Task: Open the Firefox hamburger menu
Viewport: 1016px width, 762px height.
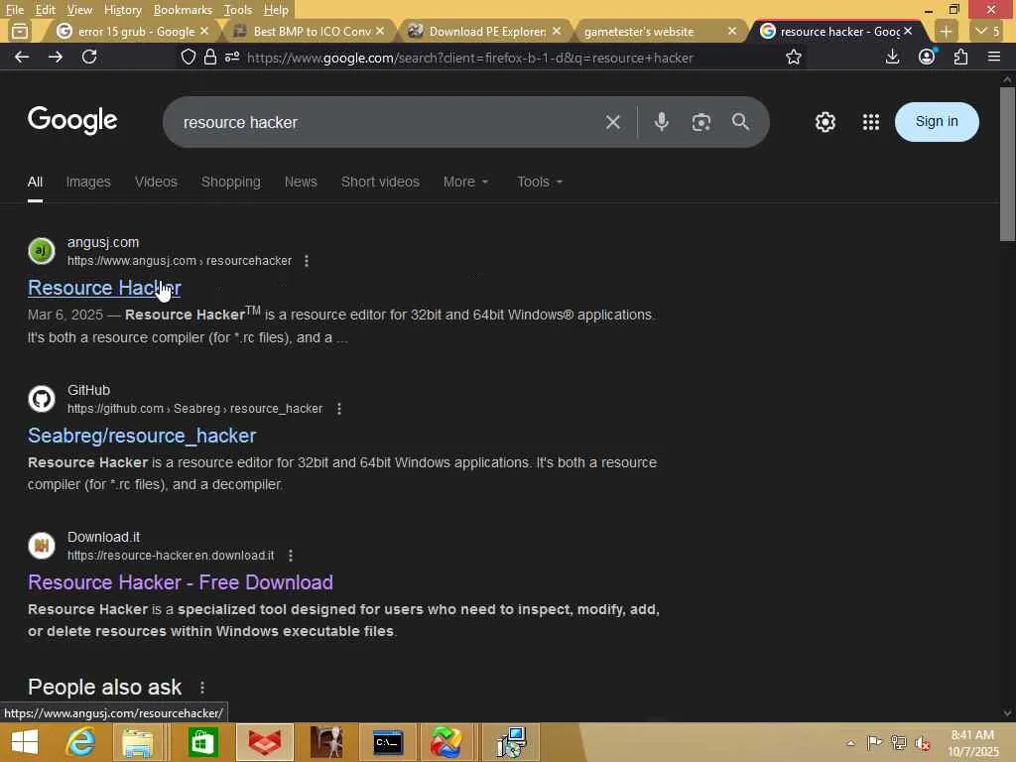Action: tap(994, 57)
